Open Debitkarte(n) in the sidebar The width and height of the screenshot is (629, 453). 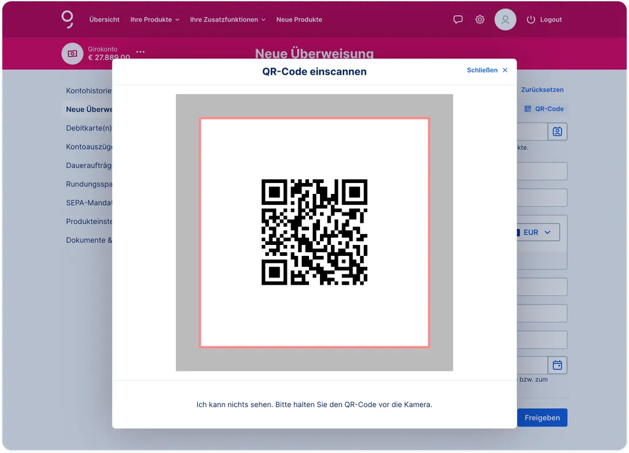pos(88,128)
